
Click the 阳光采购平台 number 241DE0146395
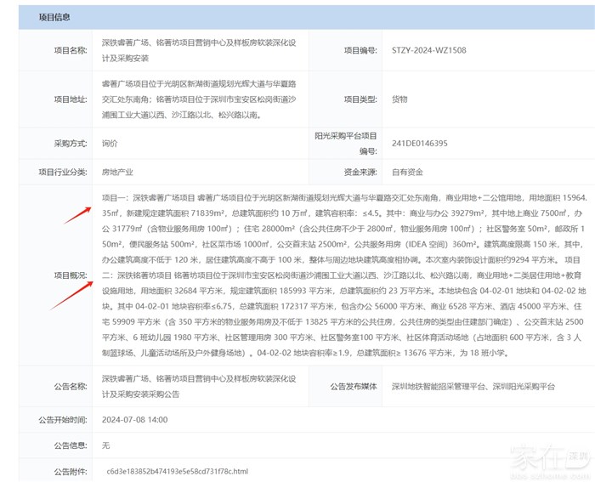pos(419,144)
